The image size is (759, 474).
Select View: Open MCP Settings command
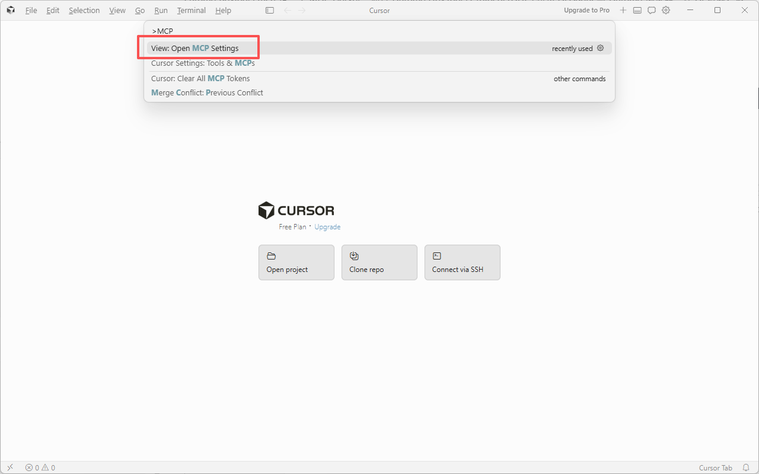point(379,48)
